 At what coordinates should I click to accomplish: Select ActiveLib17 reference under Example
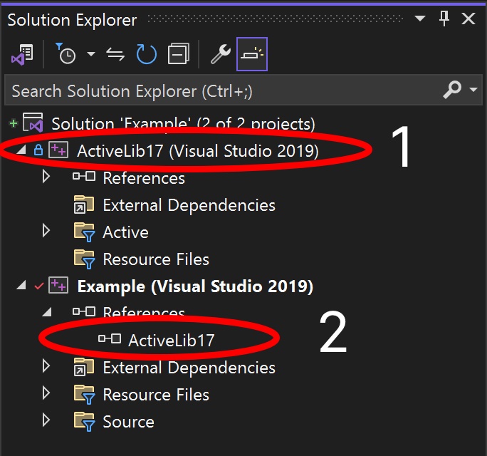click(171, 341)
